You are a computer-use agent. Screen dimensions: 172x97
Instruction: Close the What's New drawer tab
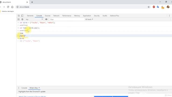[x=39, y=88]
